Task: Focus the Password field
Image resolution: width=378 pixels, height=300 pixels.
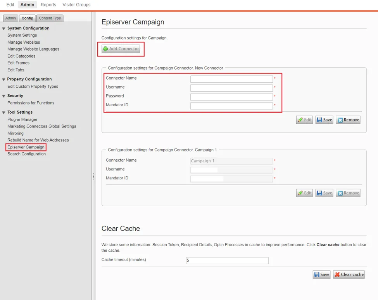Action: click(231, 97)
